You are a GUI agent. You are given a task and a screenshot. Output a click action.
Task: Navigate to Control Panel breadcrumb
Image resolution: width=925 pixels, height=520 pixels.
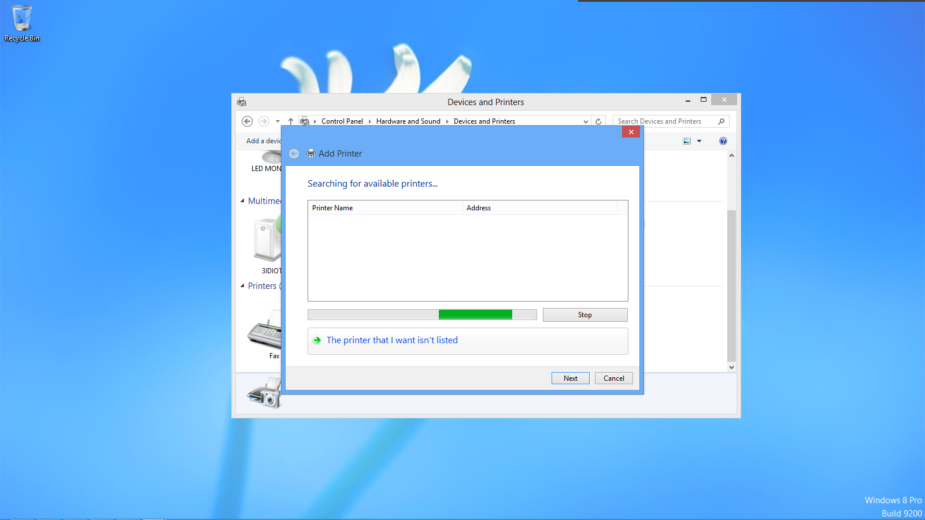tap(342, 121)
